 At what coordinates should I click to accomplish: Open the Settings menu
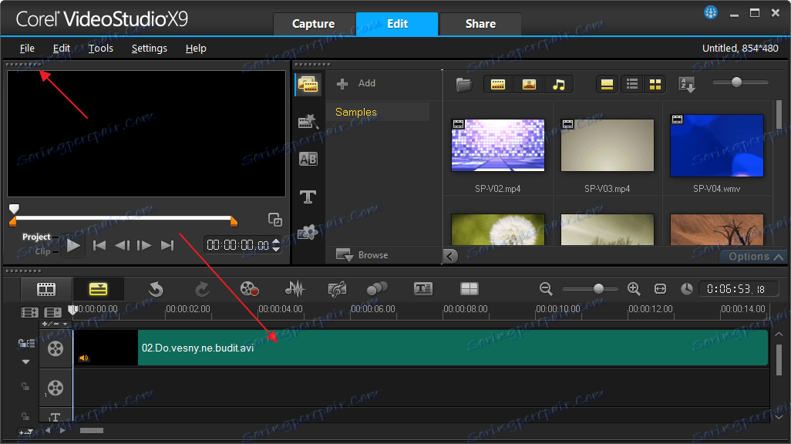[x=149, y=48]
